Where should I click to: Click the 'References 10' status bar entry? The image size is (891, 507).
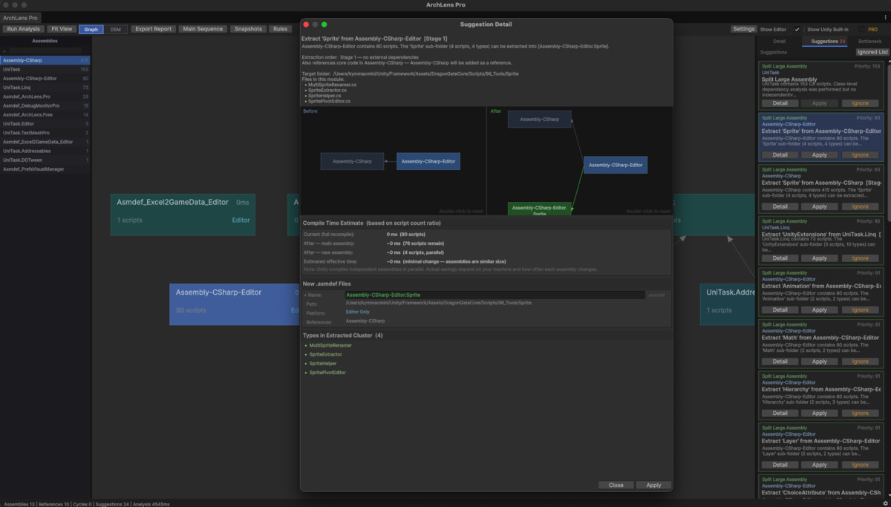(x=53, y=504)
